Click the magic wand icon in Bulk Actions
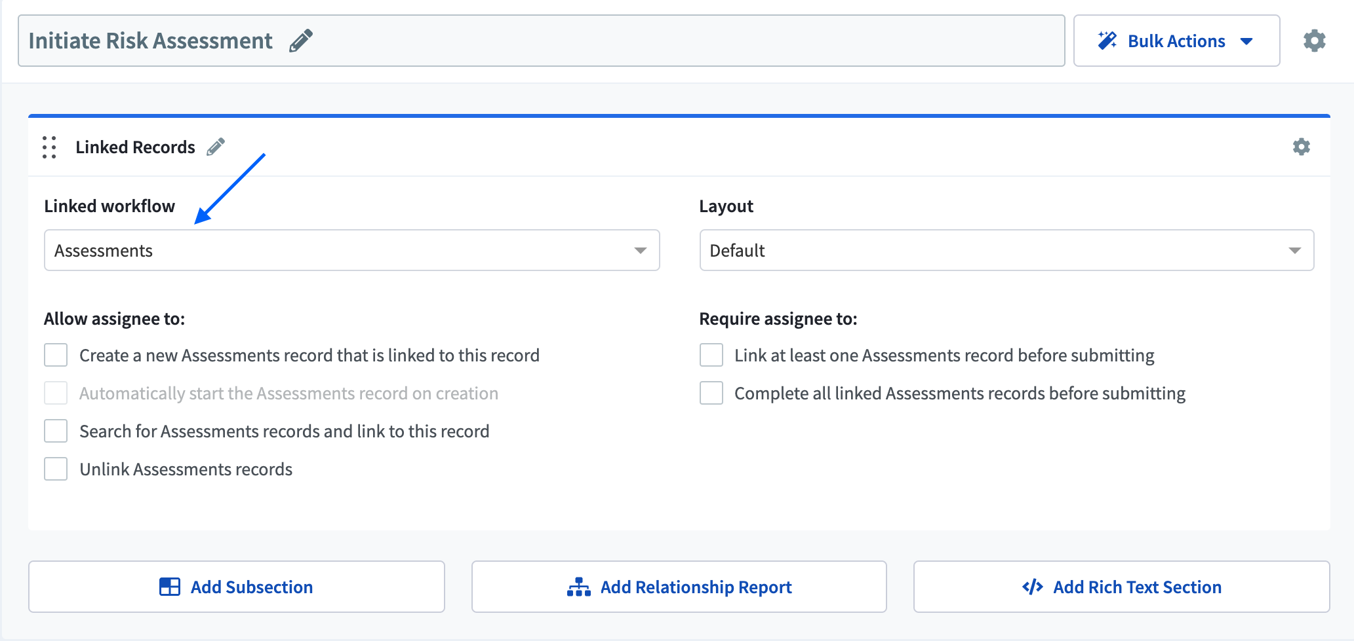 click(1107, 41)
